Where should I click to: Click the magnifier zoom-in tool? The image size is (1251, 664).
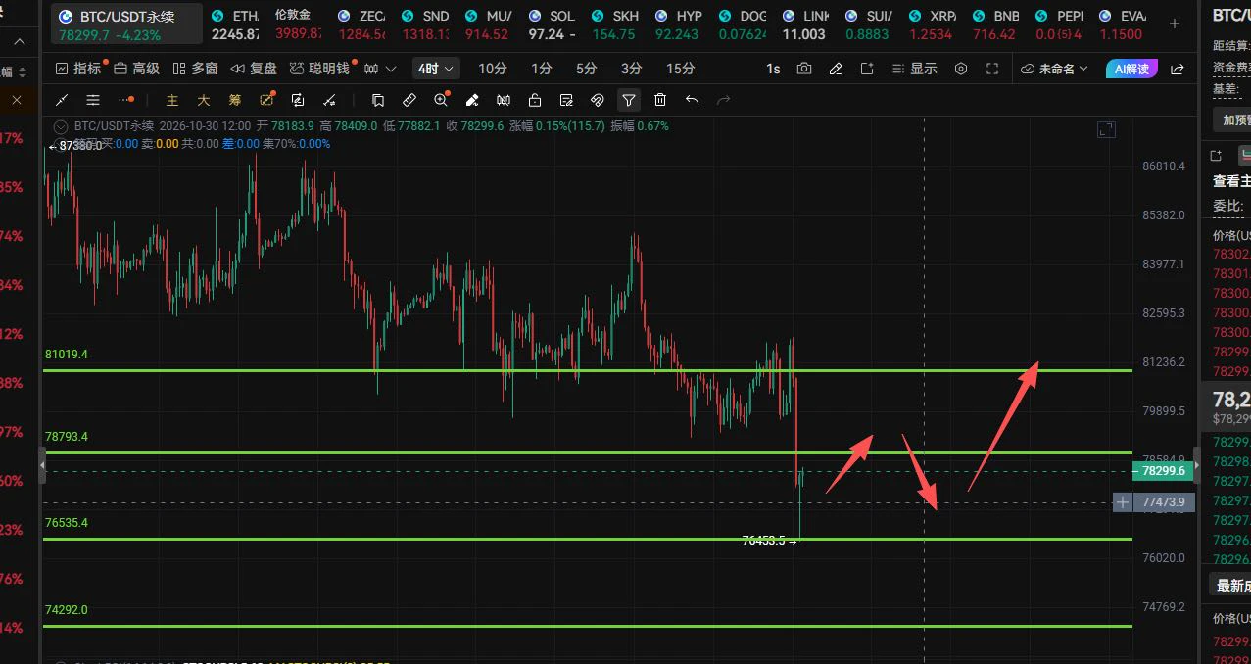(x=441, y=100)
